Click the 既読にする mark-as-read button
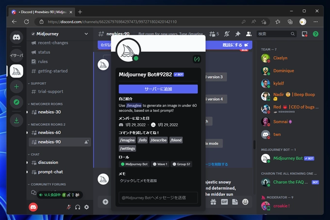Image resolution: width=330 pixels, height=220 pixels. 235,45
